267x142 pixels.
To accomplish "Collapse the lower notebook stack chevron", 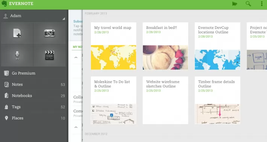I will tap(76, 127).
